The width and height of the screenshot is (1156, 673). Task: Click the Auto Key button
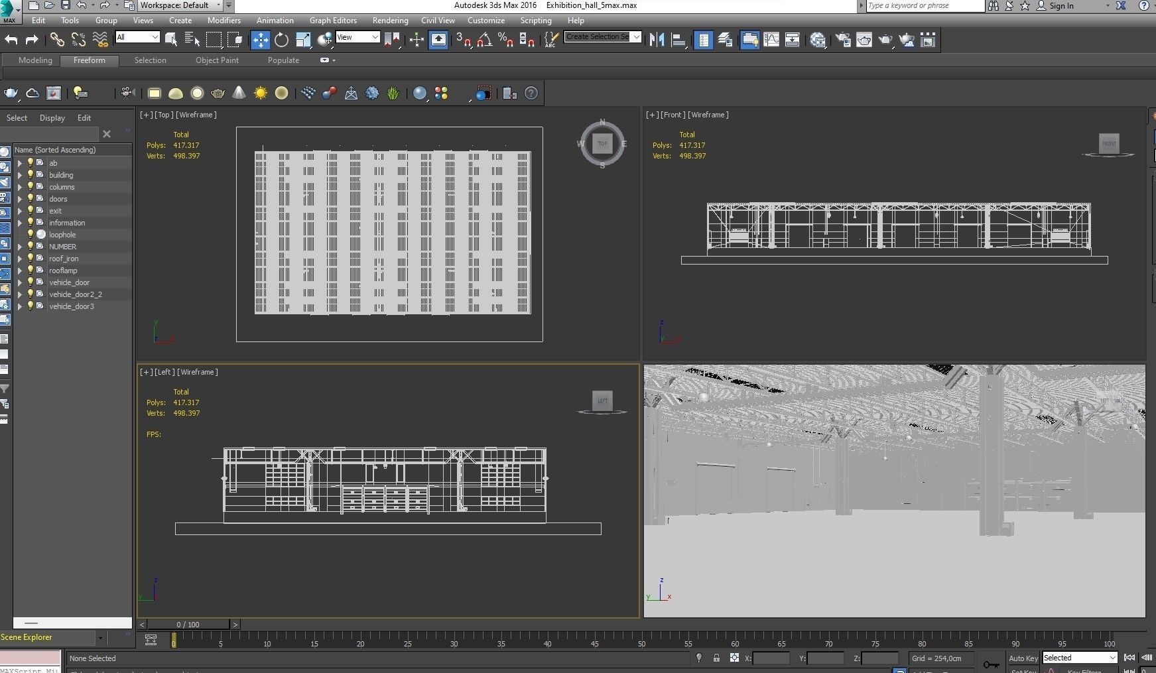1023,658
